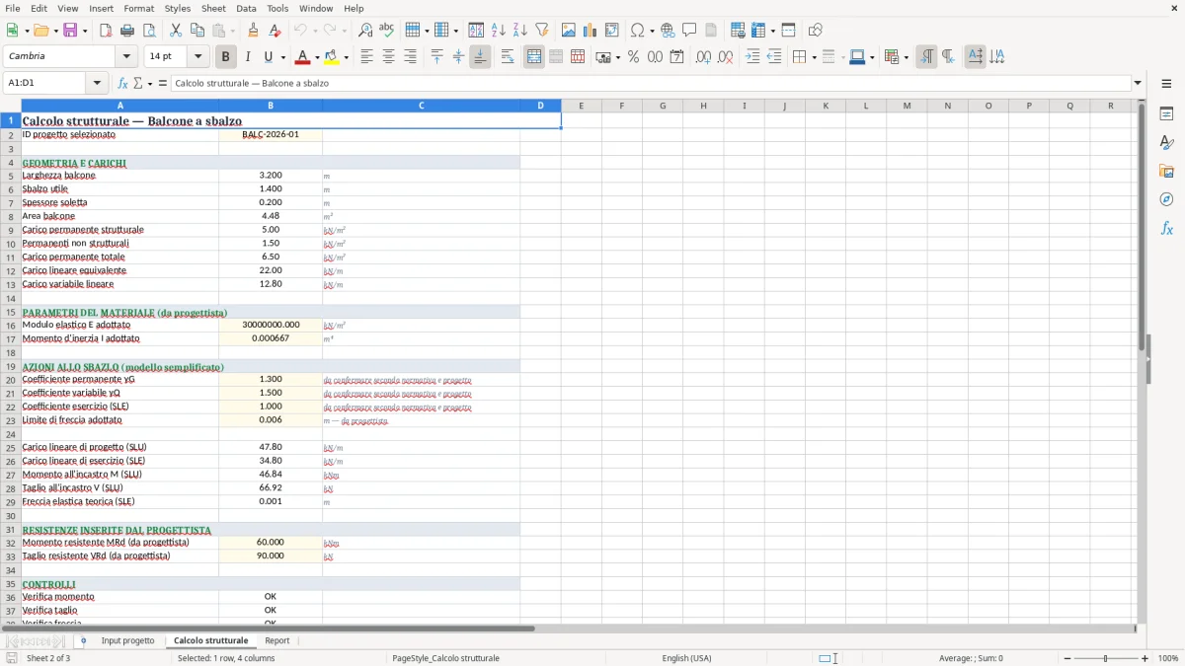Click the Merge and Center Cells icon
The height and width of the screenshot is (666, 1185).
534,57
